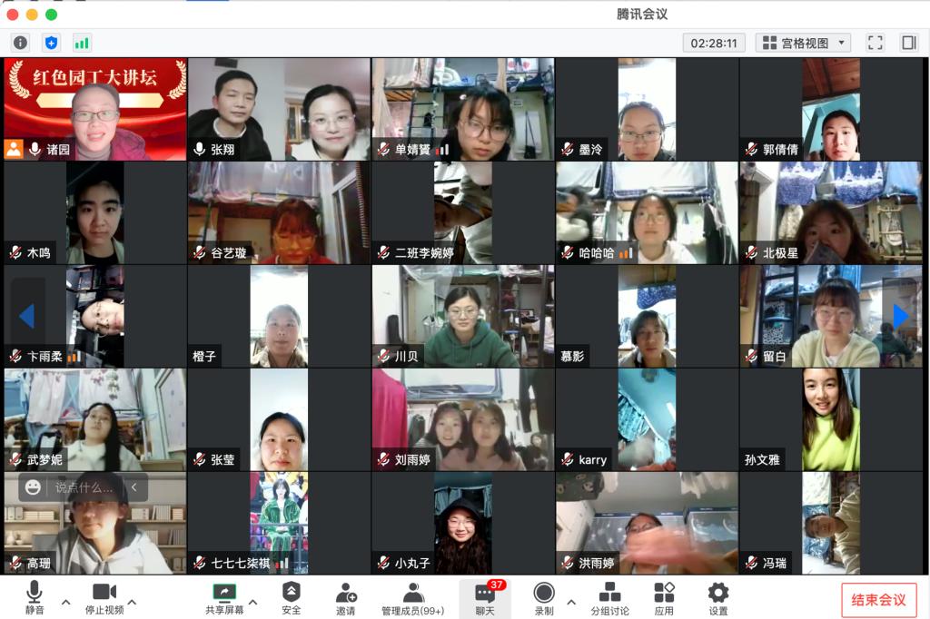Click the blue security shield icon
Viewport: 930px width, 619px height.
click(x=51, y=43)
